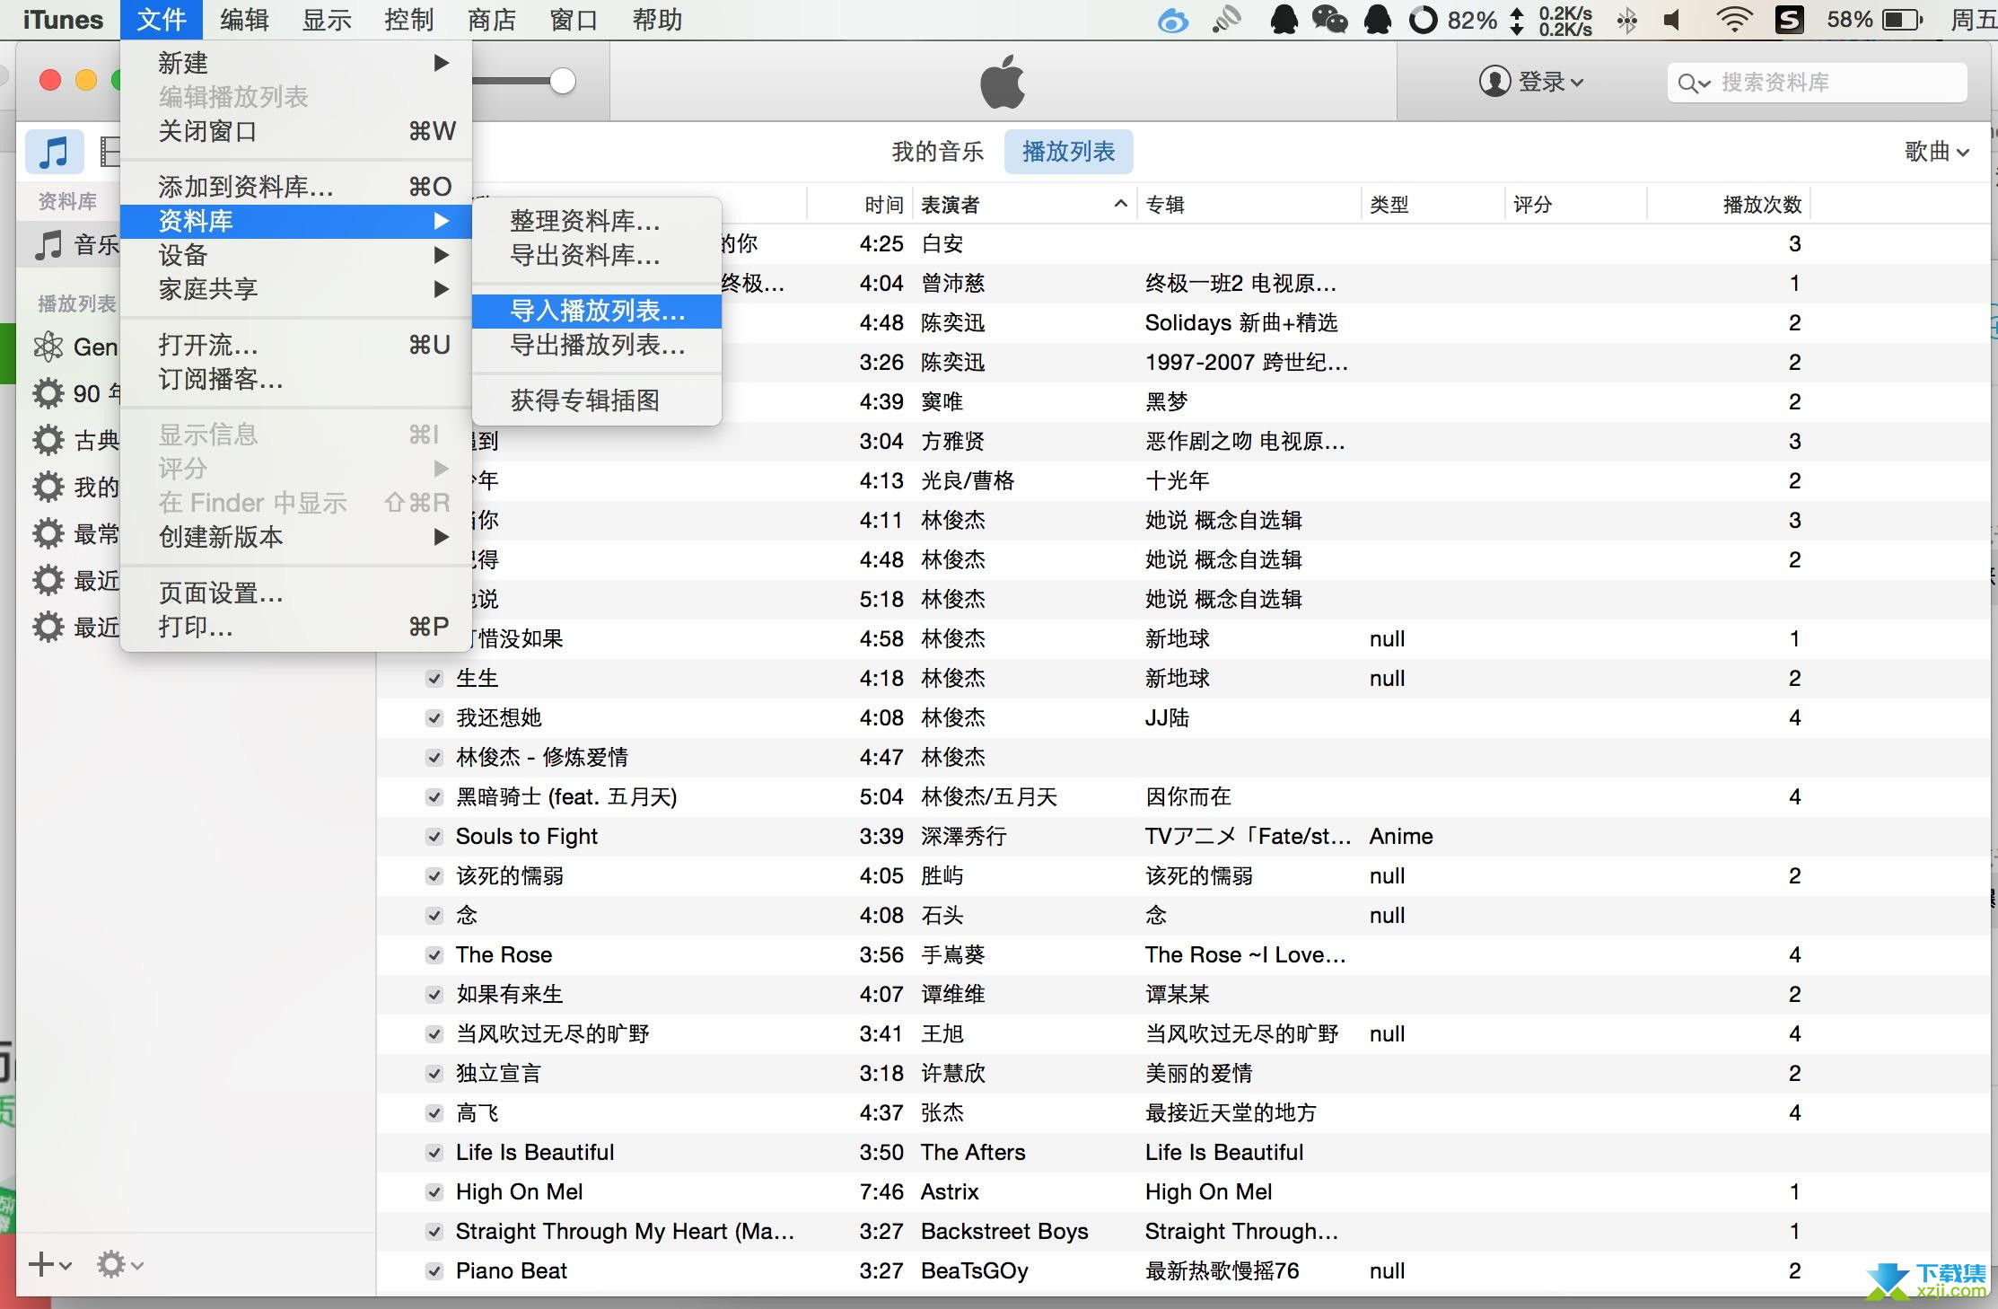Click the search magnifier icon
Viewport: 1998px width, 1309px height.
(1689, 83)
